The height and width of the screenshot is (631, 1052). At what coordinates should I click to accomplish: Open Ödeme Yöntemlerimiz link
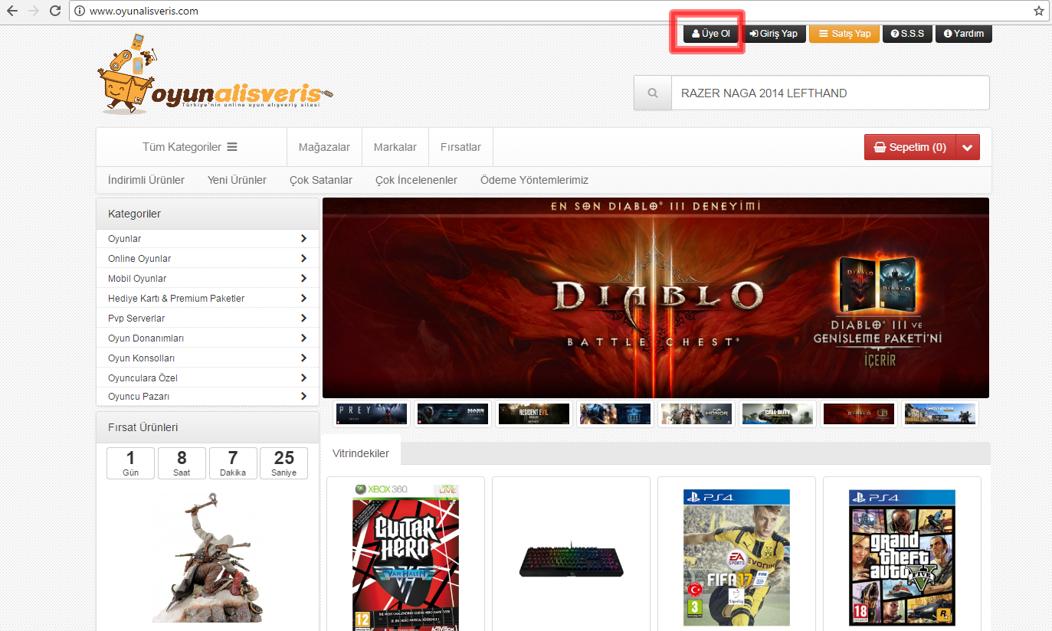click(534, 180)
